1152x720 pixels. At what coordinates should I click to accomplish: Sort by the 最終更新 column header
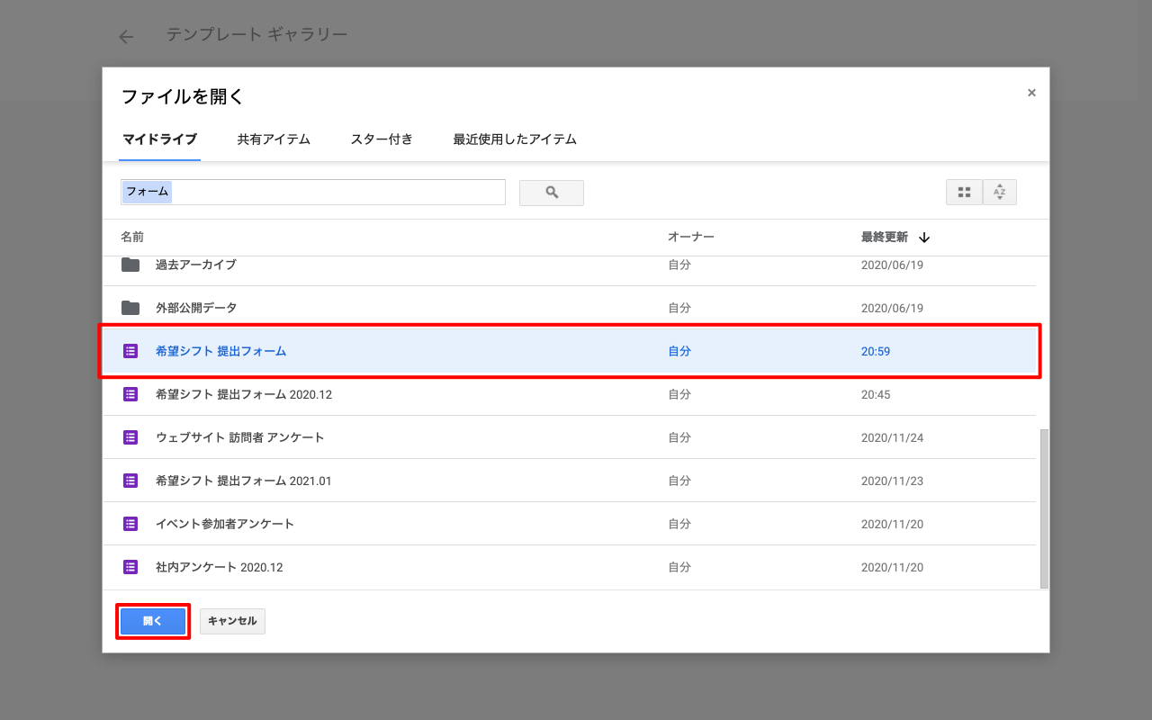[885, 237]
